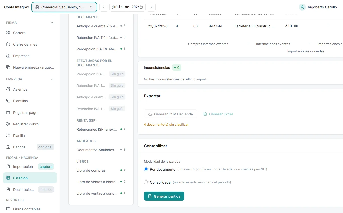The width and height of the screenshot is (343, 213).
Task: Select the Por documento radio option
Action: pyautogui.click(x=146, y=169)
